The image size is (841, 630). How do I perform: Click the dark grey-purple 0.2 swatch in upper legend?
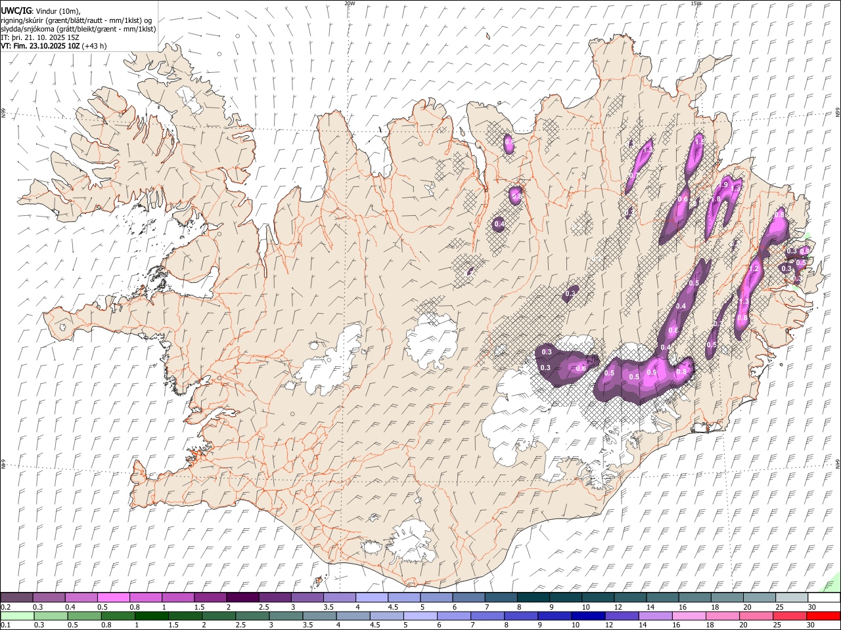(17, 598)
